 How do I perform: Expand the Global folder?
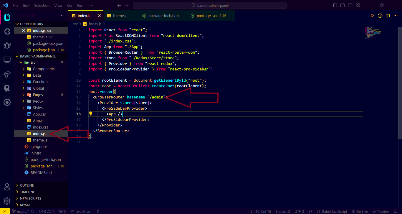click(41, 88)
